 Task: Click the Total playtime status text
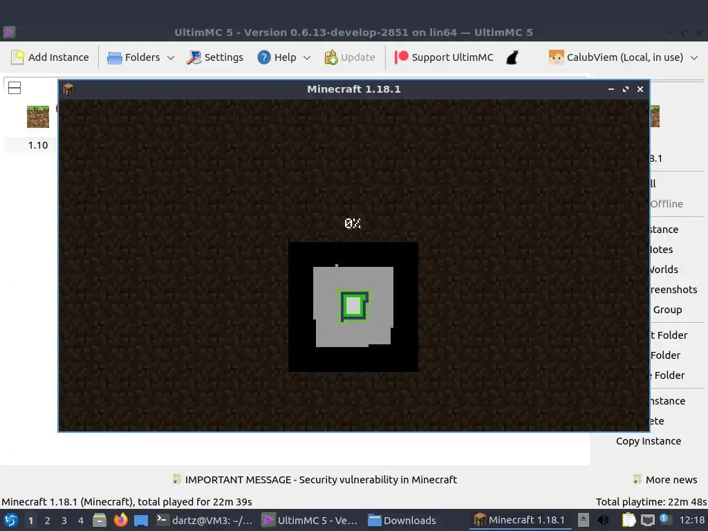click(x=651, y=502)
